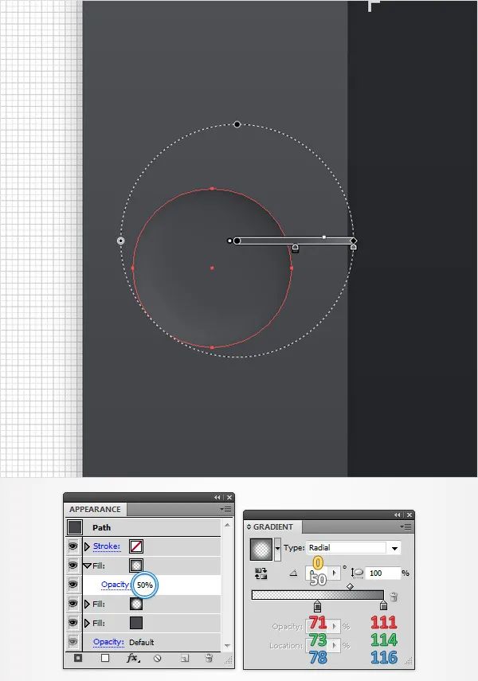
Task: Switch to the GRADIENT tab
Action: (273, 526)
